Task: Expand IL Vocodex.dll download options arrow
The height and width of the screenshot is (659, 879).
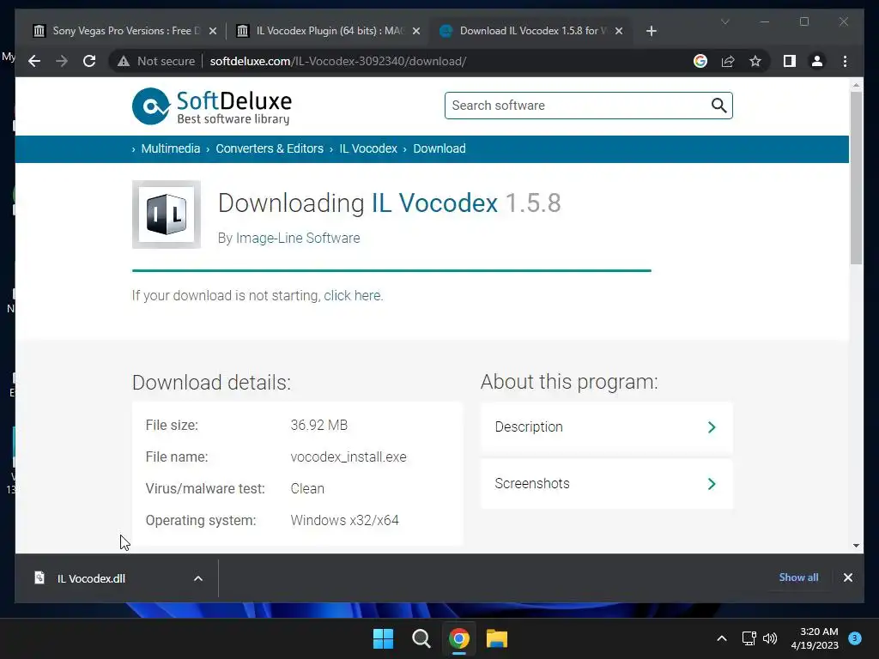Action: (198, 578)
